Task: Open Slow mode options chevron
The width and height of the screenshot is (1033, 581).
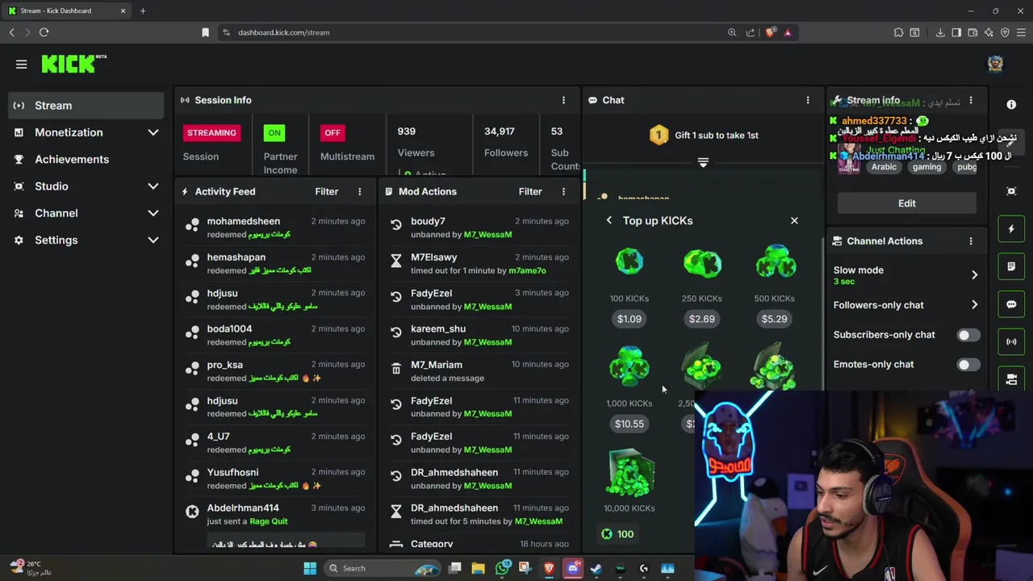Action: 974,275
